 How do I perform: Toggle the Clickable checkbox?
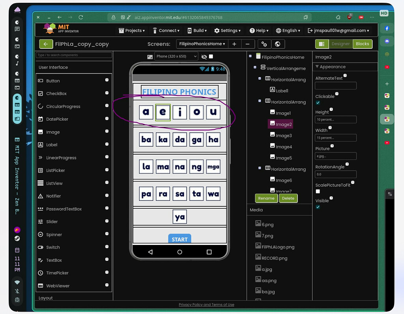318,103
